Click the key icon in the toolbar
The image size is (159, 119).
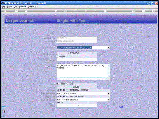[6, 11]
